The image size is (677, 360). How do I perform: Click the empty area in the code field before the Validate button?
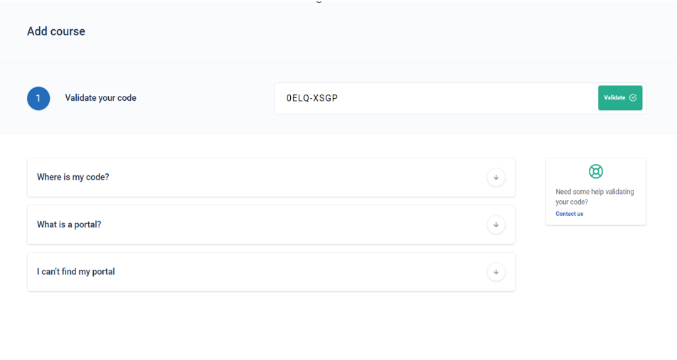[x=467, y=98]
